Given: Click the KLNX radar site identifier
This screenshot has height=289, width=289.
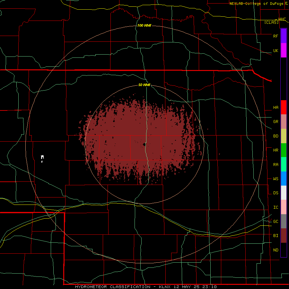Looking at the screenshot, I should pos(165,287).
